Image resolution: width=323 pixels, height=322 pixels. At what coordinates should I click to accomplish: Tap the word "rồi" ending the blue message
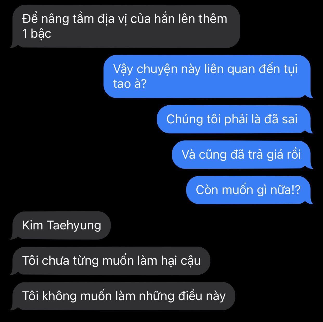click(x=294, y=154)
